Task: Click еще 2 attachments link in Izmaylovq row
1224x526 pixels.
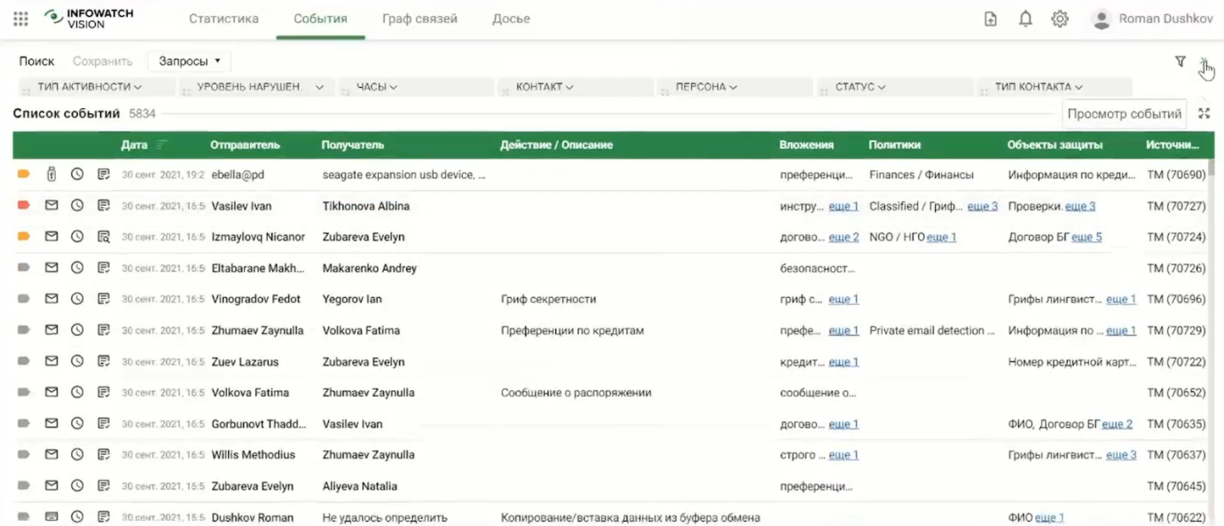Action: 843,237
